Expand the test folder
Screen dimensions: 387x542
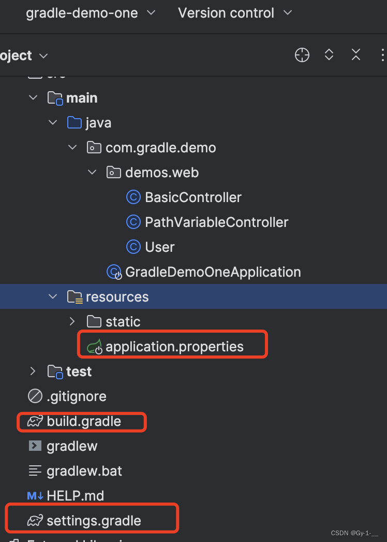point(33,371)
